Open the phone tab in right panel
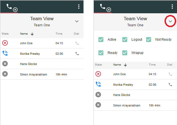Viewport: 177px width, 125px height. (103, 7)
